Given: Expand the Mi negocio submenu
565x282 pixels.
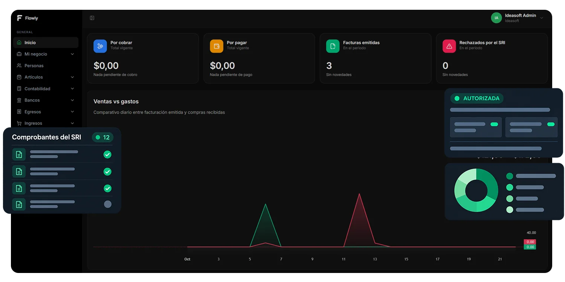Looking at the screenshot, I should [x=72, y=54].
